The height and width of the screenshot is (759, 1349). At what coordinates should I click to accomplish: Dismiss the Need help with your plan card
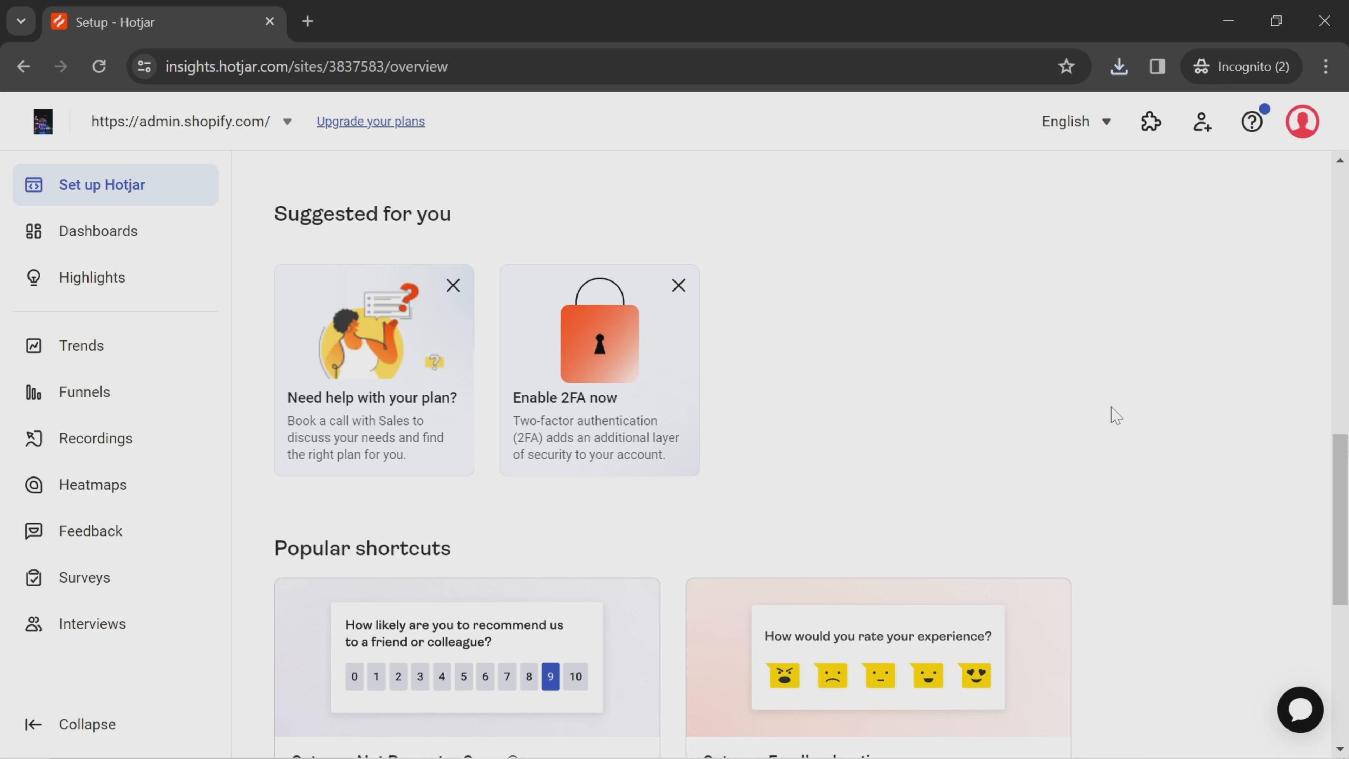click(453, 285)
